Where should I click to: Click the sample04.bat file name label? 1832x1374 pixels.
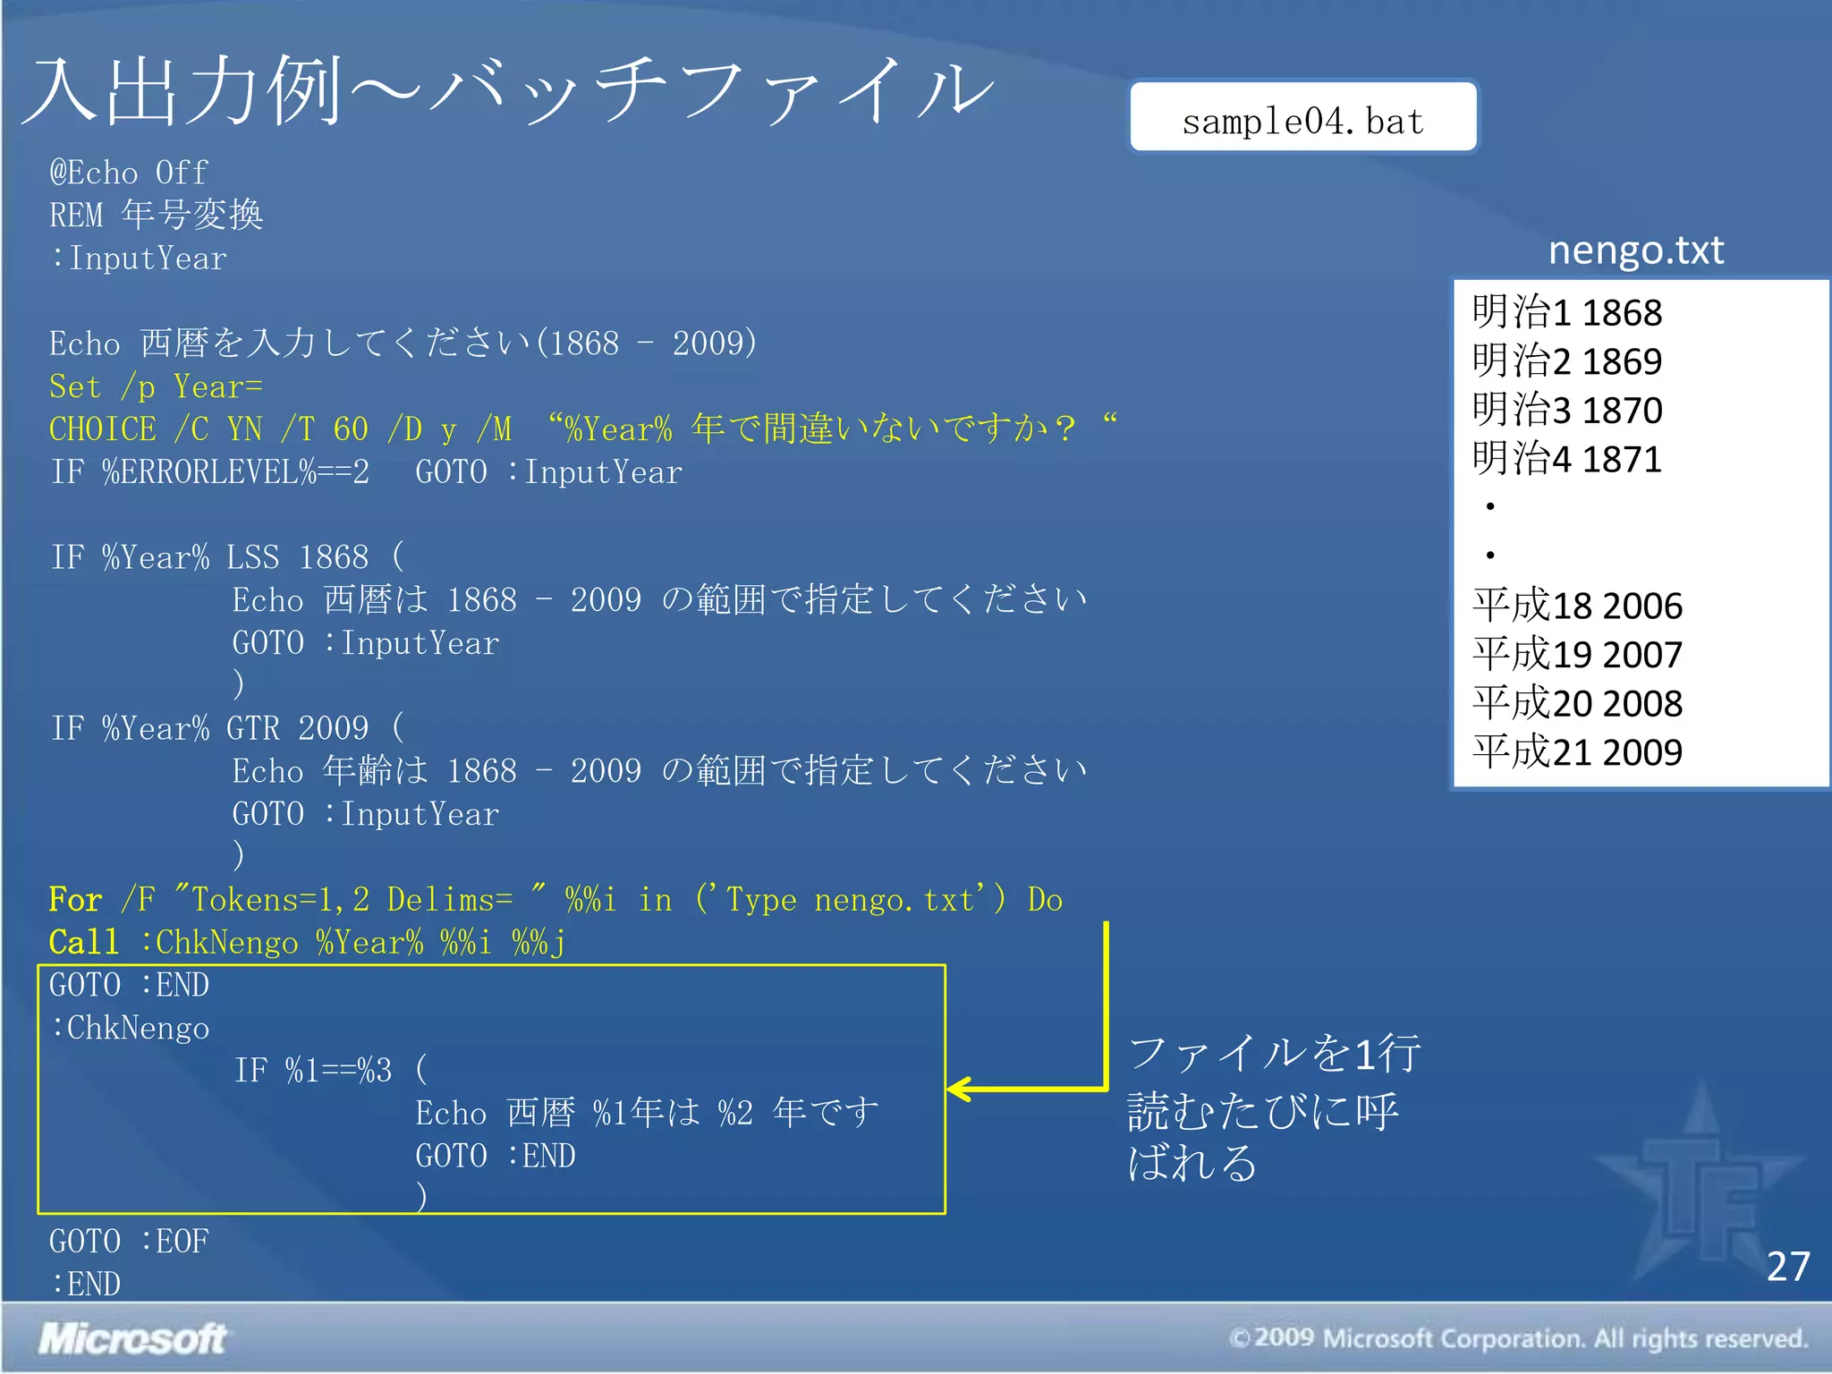(1303, 120)
